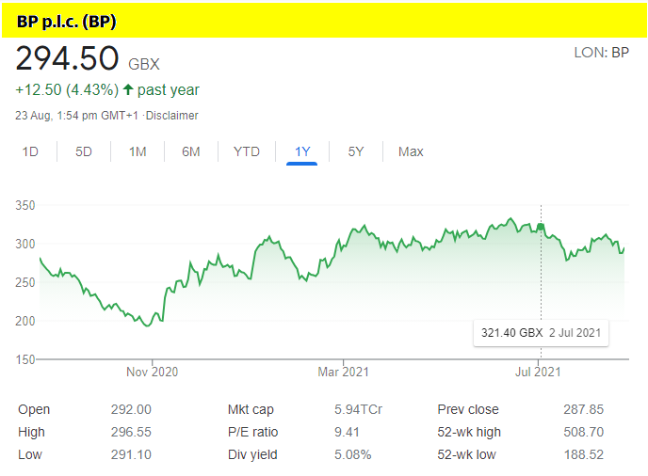The height and width of the screenshot is (476, 648).
Task: Open the Max range chart
Action: [411, 151]
